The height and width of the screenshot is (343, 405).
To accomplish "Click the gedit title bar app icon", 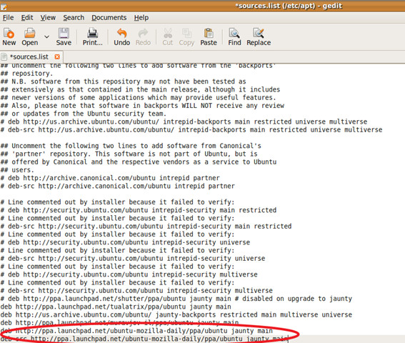I will [x=4, y=6].
